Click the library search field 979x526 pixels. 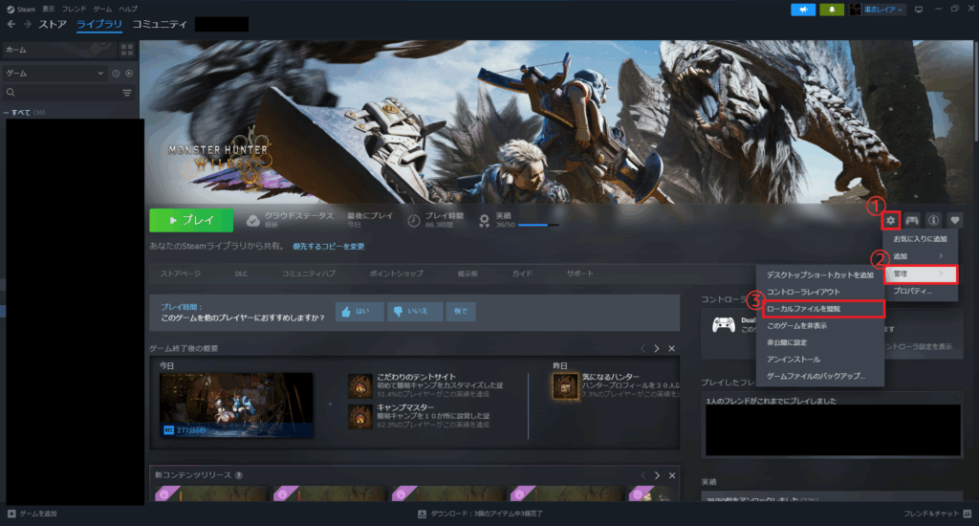[x=62, y=93]
